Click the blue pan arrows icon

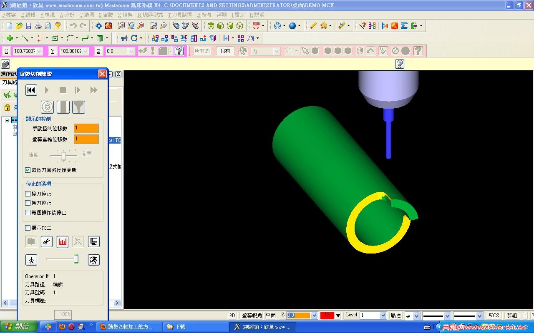pyautogui.click(x=99, y=26)
